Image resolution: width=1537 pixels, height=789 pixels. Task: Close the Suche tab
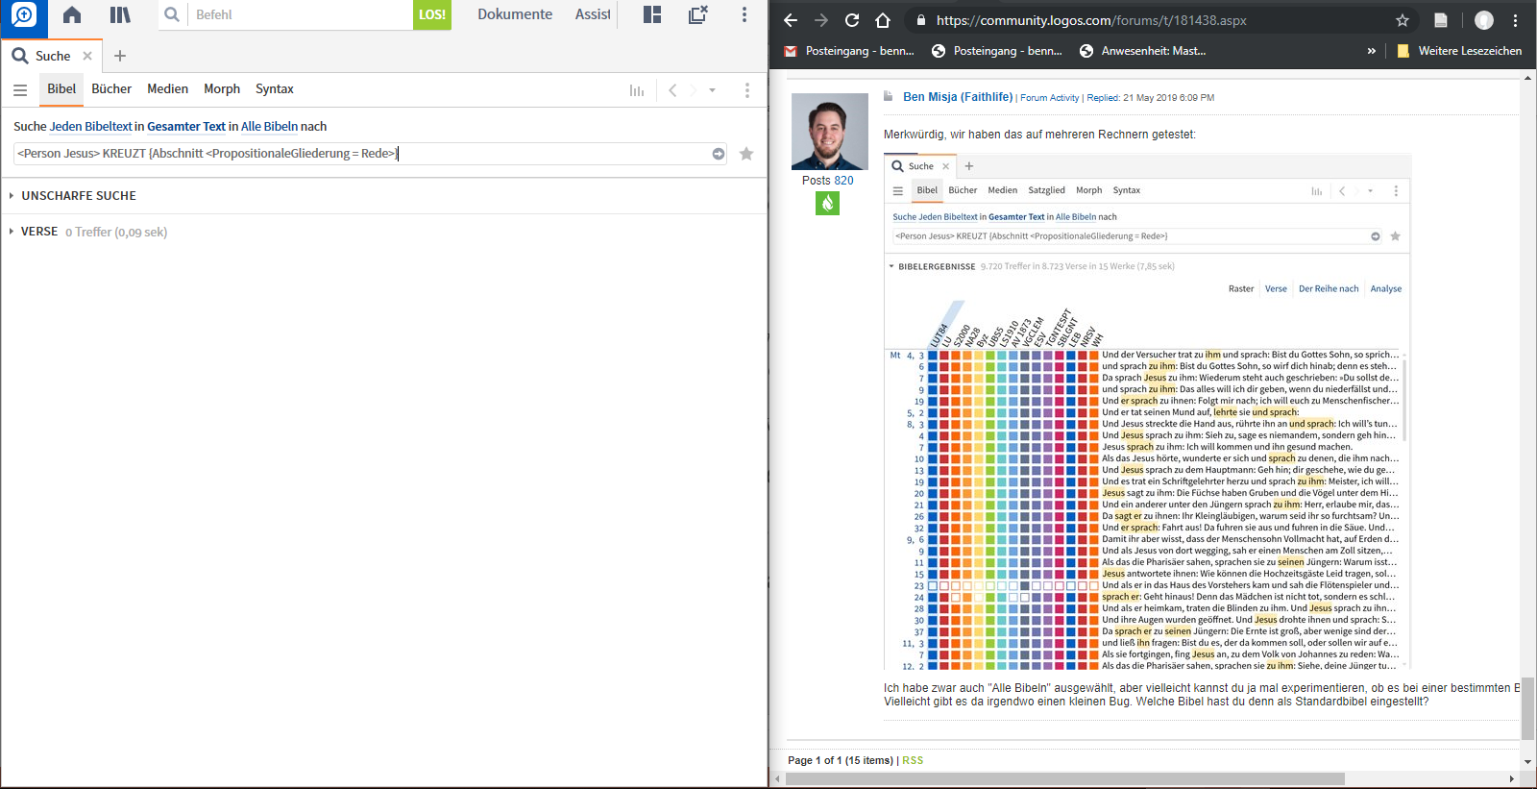click(x=87, y=56)
